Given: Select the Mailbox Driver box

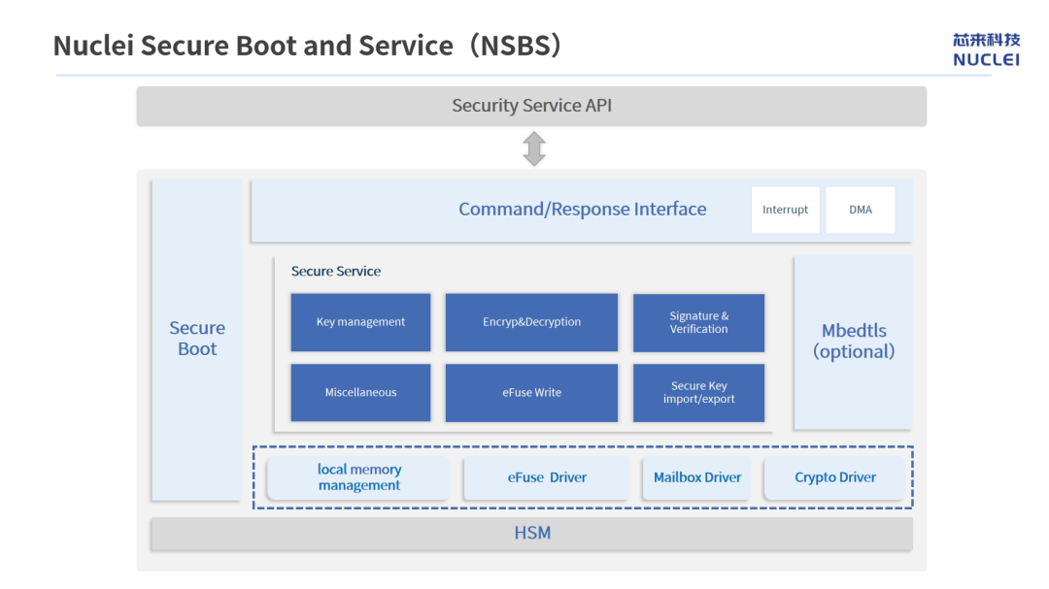Looking at the screenshot, I should 697,477.
